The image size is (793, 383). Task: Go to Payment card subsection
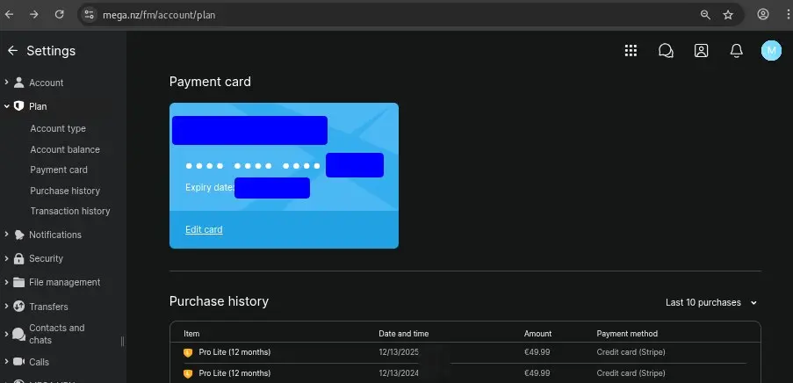59,170
